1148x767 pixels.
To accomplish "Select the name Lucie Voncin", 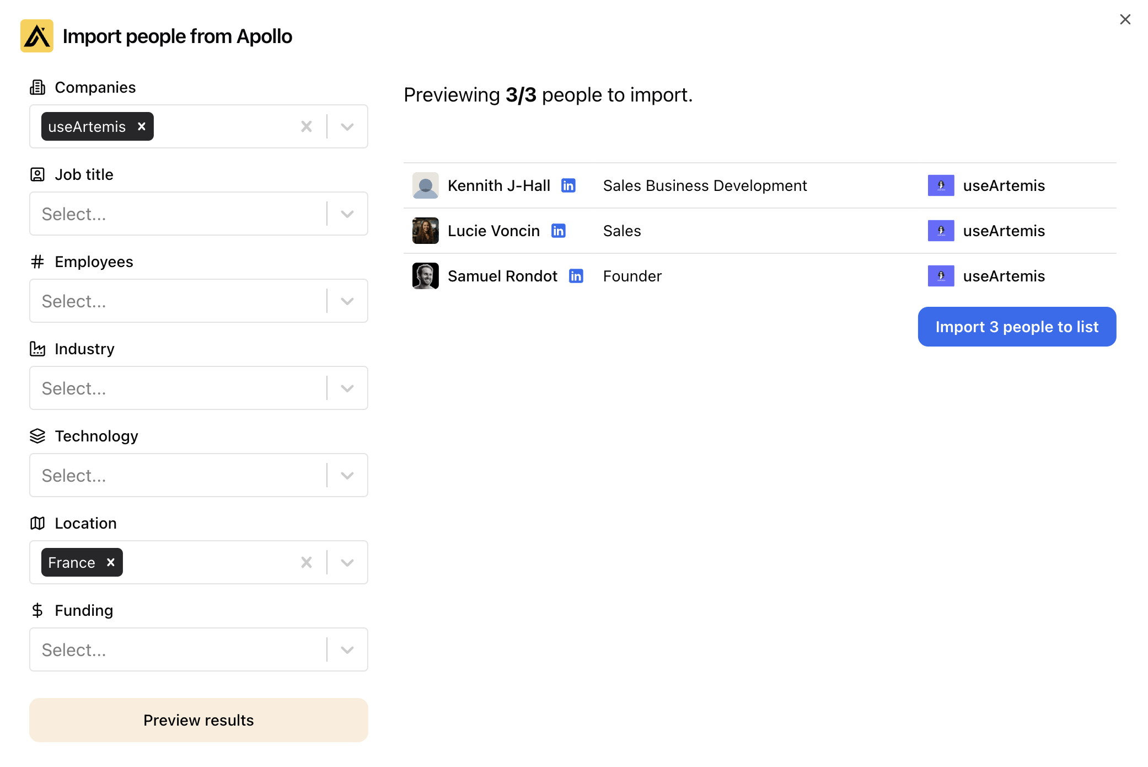I will click(493, 231).
